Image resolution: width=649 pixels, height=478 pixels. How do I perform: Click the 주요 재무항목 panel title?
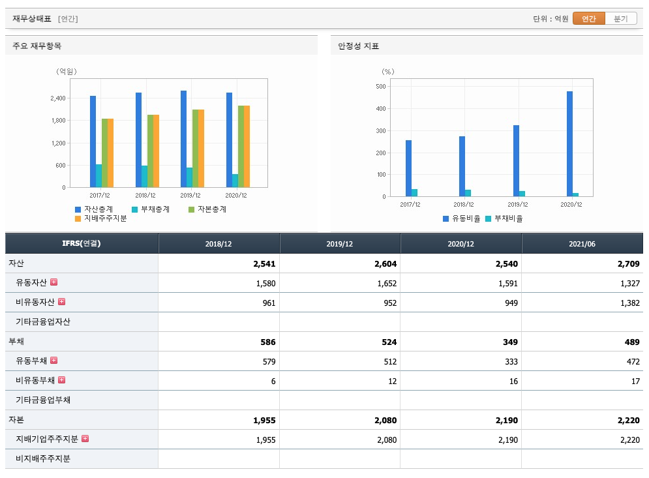point(37,46)
